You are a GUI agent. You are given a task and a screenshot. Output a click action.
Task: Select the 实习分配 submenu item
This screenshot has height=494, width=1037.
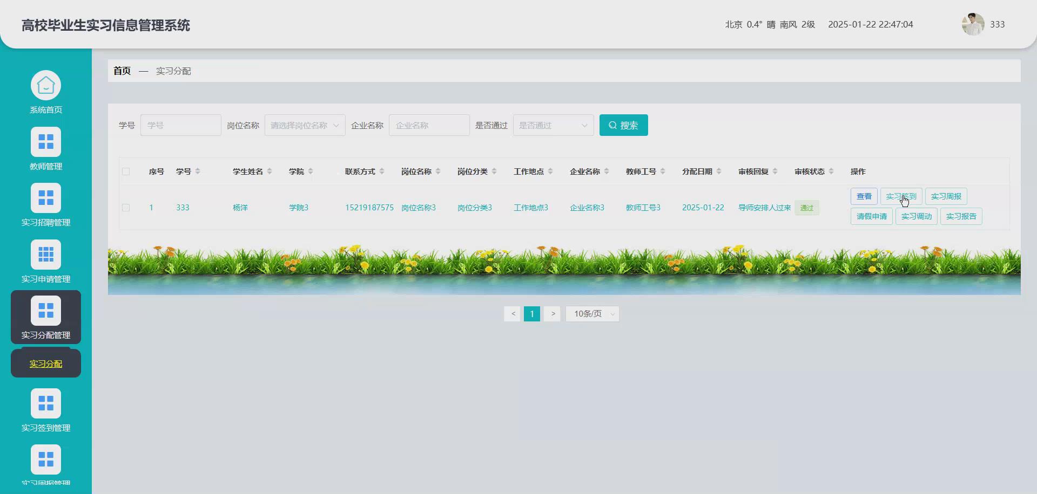coord(45,363)
